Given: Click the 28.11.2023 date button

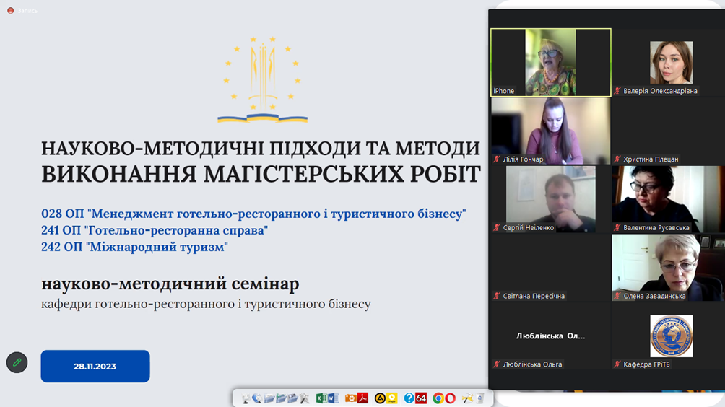Looking at the screenshot, I should (x=95, y=367).
